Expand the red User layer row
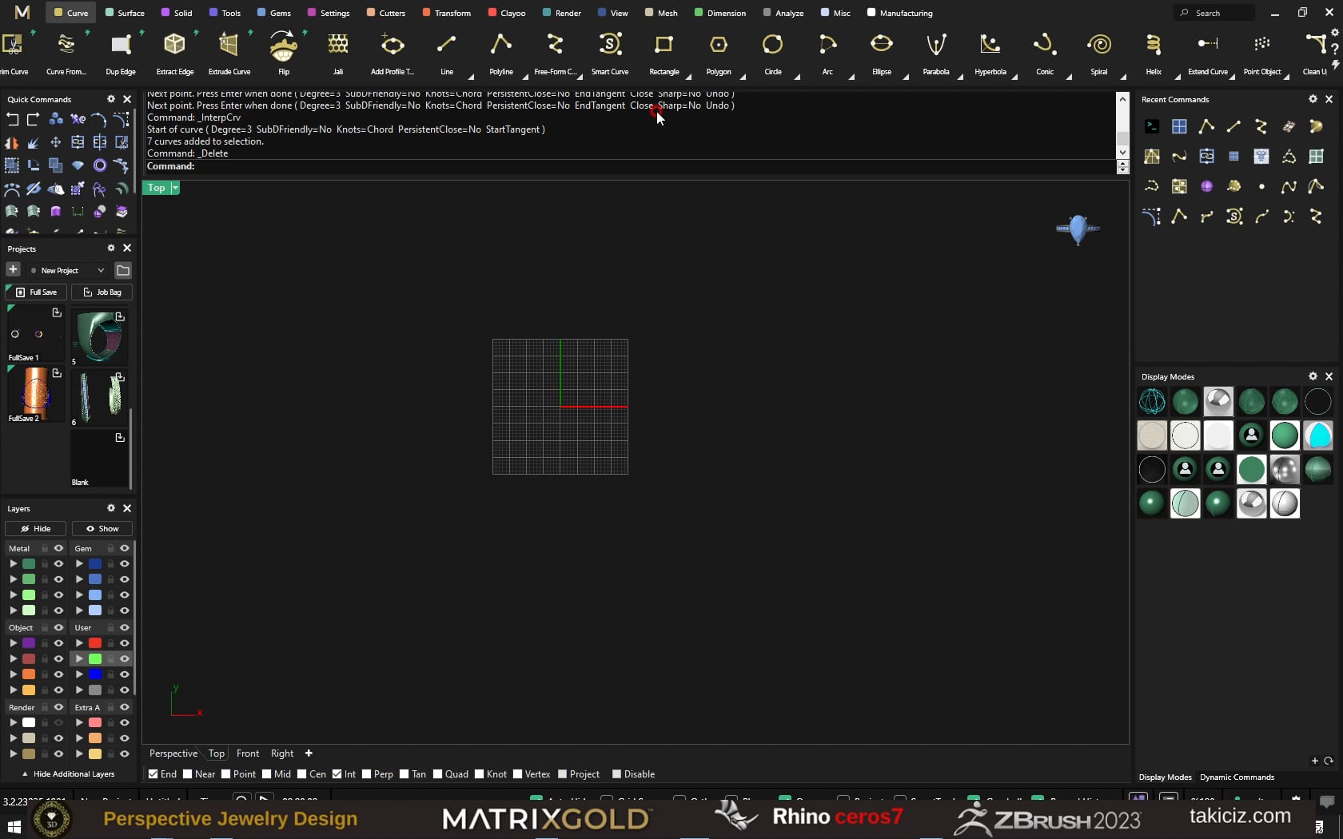 click(79, 642)
